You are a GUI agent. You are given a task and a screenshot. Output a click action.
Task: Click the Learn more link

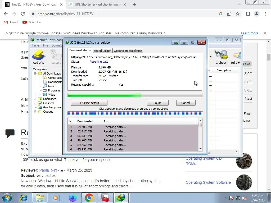click(x=250, y=33)
